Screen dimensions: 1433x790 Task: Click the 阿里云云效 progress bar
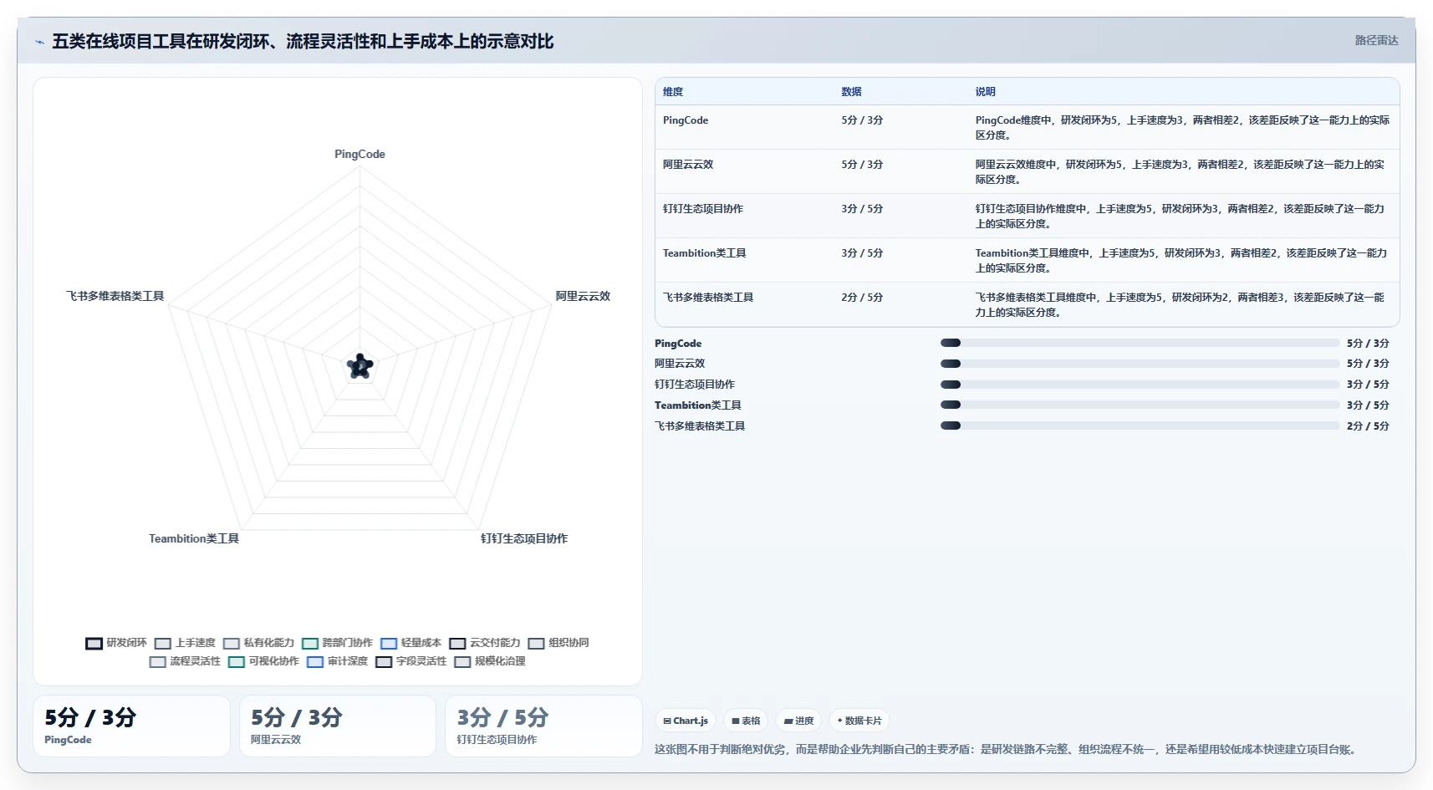pos(1140,364)
